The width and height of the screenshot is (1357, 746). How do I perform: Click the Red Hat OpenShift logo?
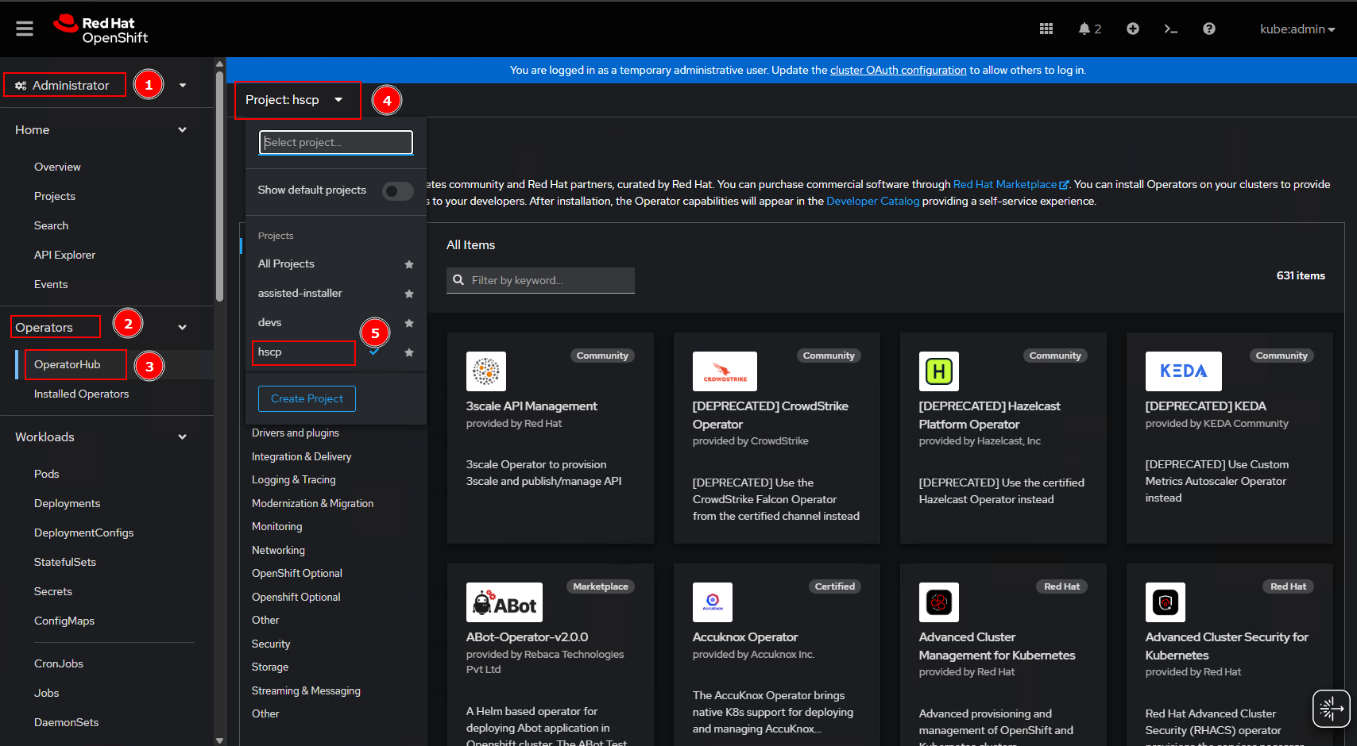(x=101, y=29)
